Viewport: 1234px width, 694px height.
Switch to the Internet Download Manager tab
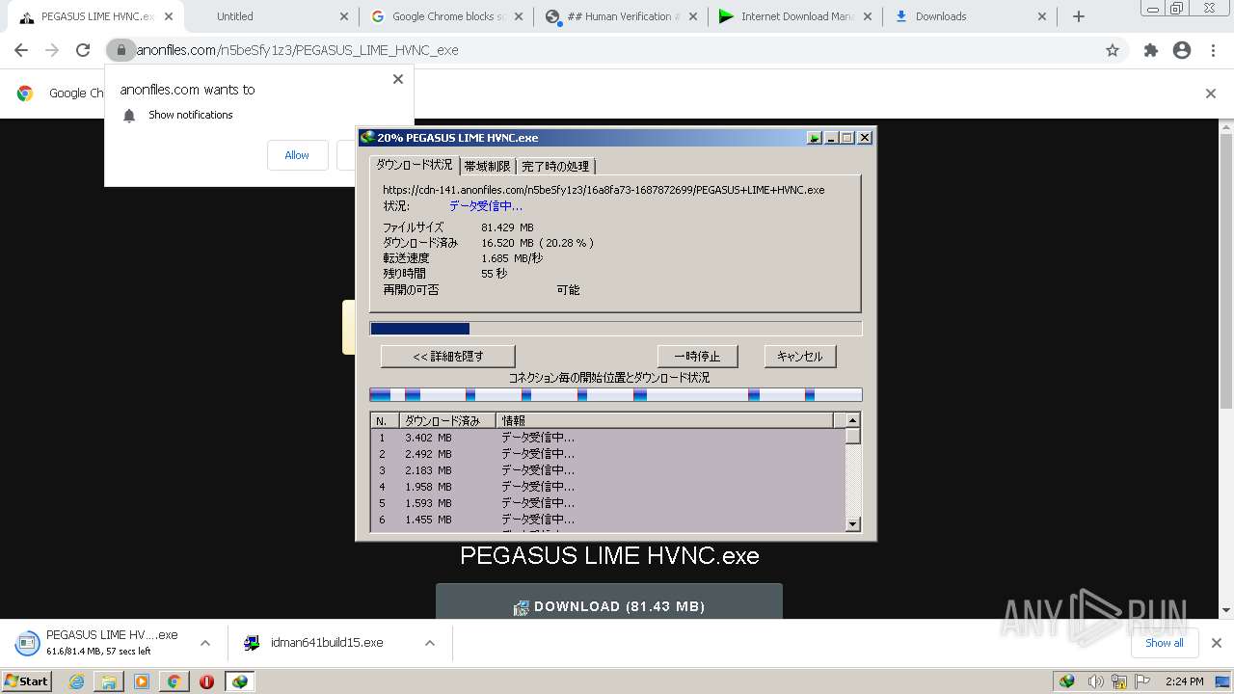794,16
